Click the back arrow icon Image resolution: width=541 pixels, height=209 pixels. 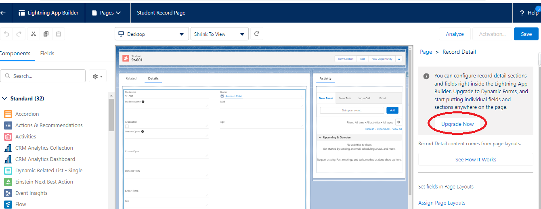[x=3, y=13]
